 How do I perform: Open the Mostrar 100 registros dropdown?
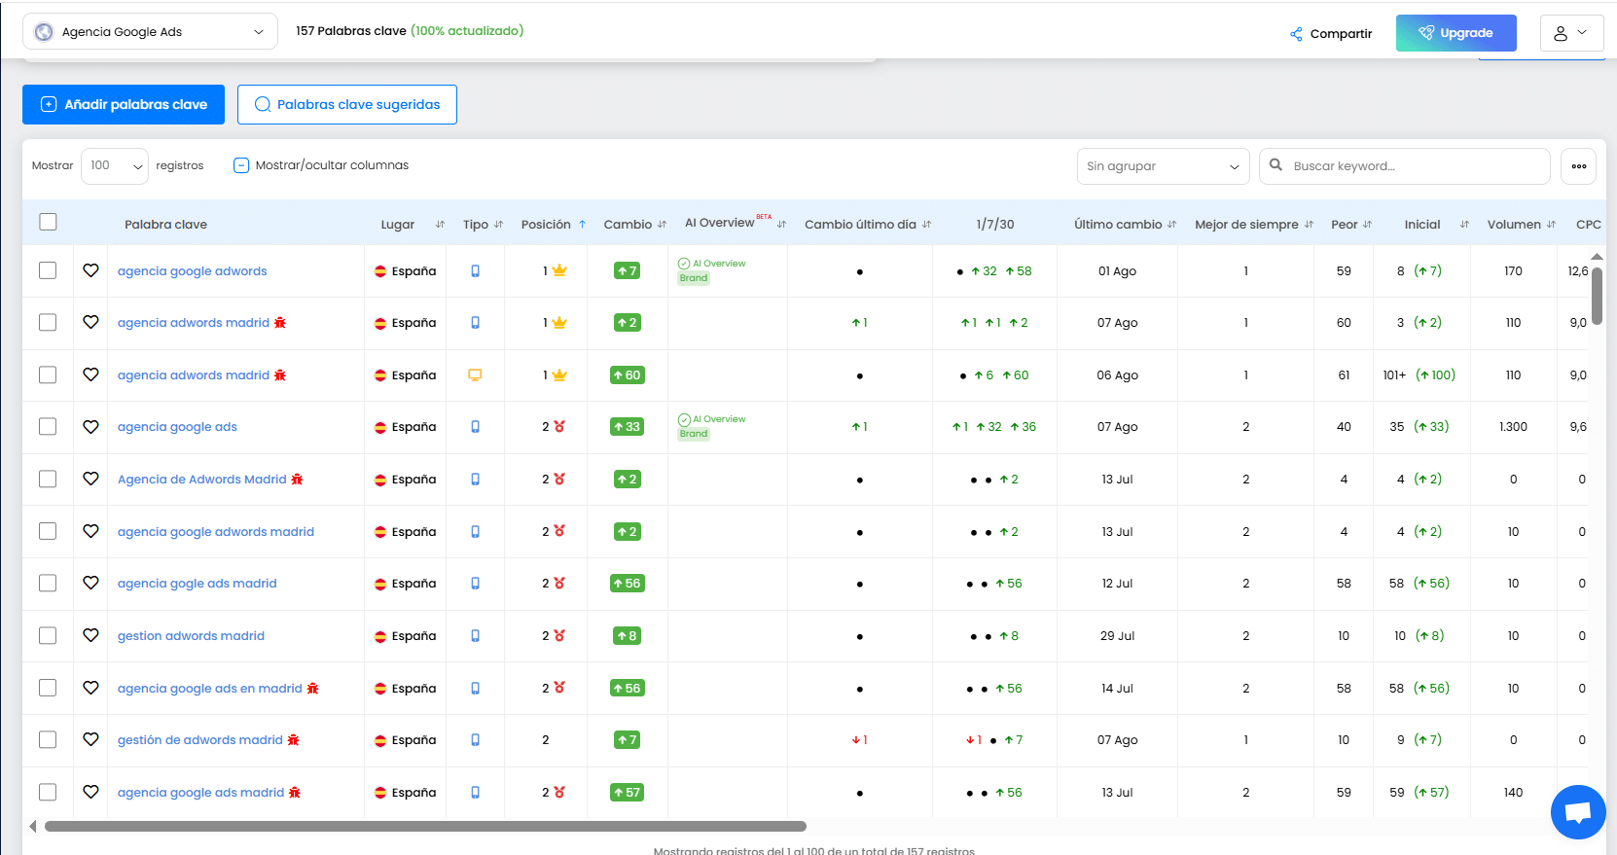coord(114,166)
